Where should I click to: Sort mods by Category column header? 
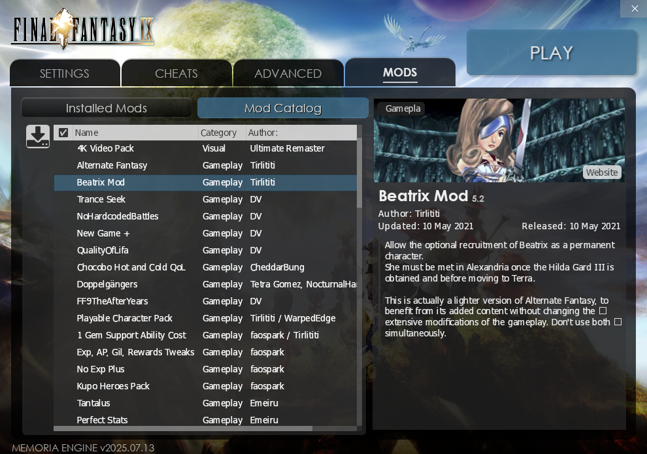pos(222,133)
